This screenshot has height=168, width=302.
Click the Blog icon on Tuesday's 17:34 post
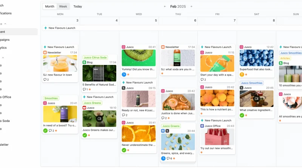click(84, 62)
